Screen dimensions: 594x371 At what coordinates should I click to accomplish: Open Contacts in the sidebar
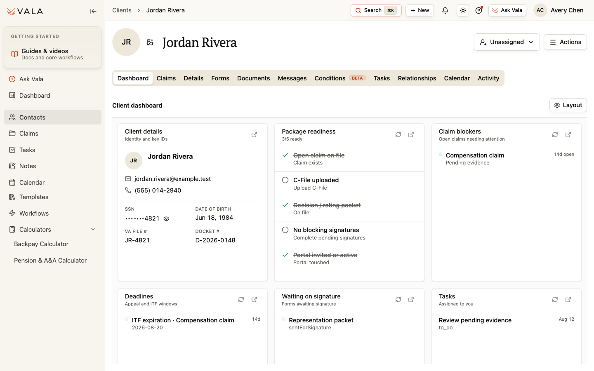pyautogui.click(x=52, y=117)
